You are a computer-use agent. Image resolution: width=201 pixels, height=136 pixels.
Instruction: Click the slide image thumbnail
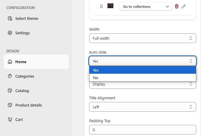pos(110,6)
